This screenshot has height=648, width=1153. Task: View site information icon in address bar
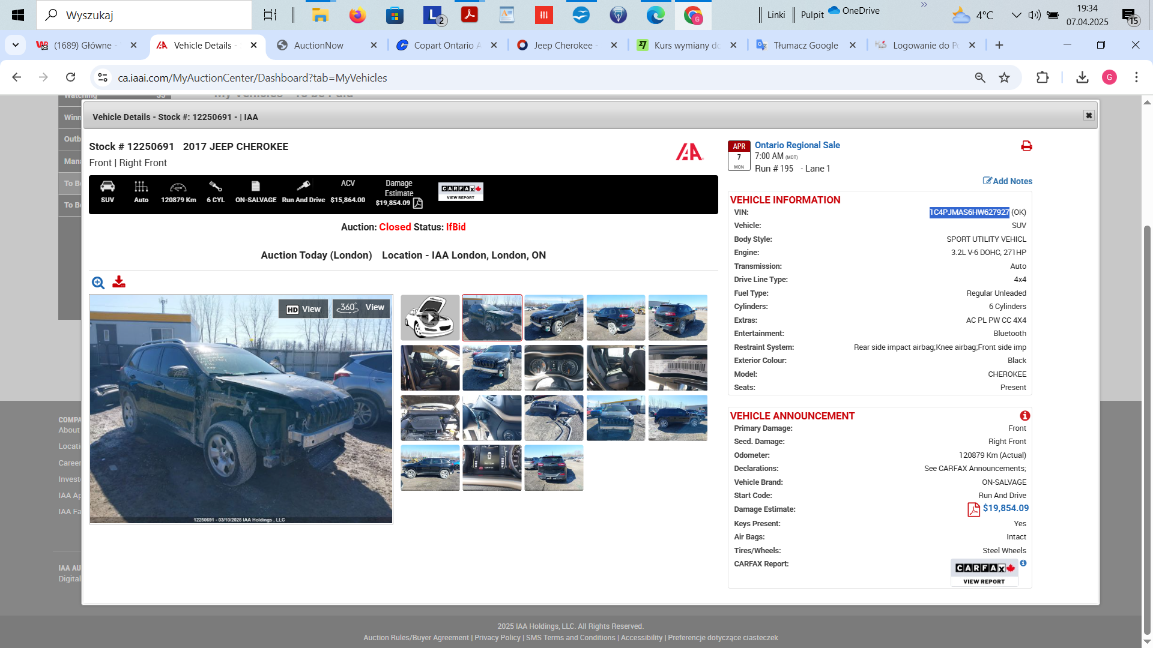point(103,77)
